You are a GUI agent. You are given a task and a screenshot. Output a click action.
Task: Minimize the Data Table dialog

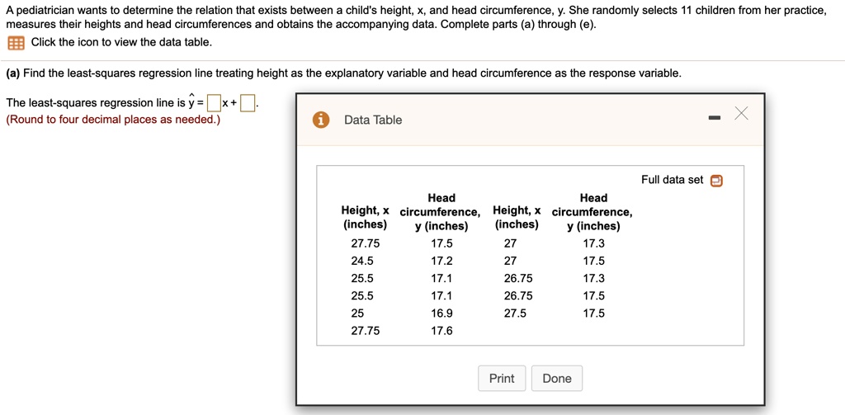click(x=713, y=120)
